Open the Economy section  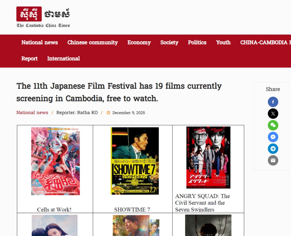[x=139, y=42]
